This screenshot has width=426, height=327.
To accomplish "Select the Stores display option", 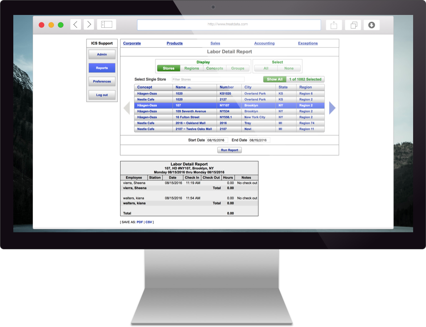I will [x=168, y=69].
